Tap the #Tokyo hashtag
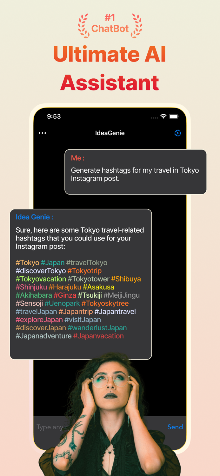Image resolution: width=220 pixels, height=476 pixels. 27,263
